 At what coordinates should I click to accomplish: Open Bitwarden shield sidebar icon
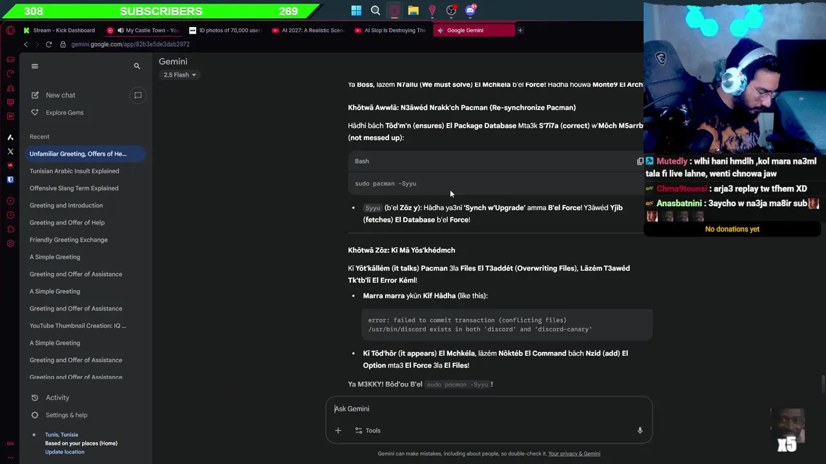pyautogui.click(x=10, y=180)
